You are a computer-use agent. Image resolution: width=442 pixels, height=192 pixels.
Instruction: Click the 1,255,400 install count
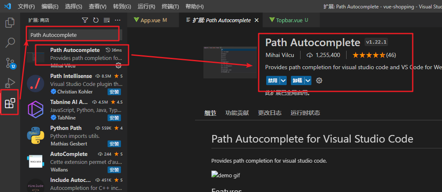(323, 55)
